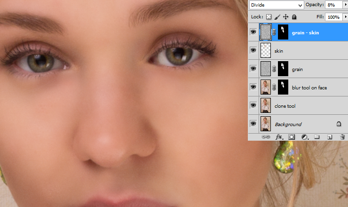Toggle Lock transparent pixels icon
Viewport: 348px width, 207px height.
pyautogui.click(x=269, y=17)
